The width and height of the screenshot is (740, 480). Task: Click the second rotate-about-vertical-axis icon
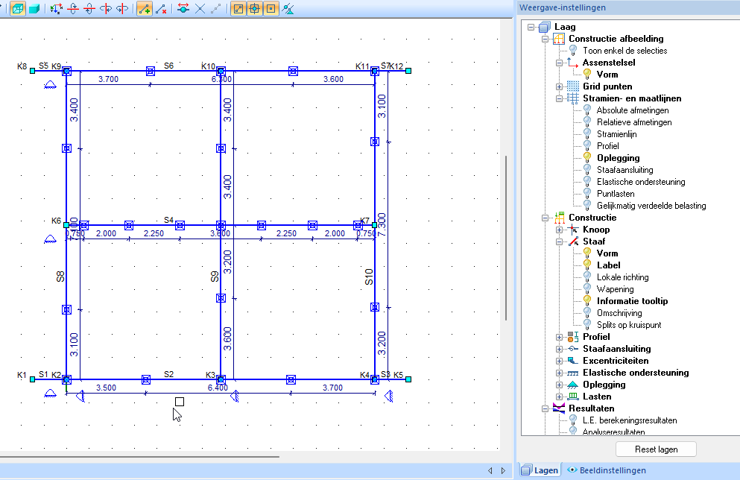tap(122, 8)
